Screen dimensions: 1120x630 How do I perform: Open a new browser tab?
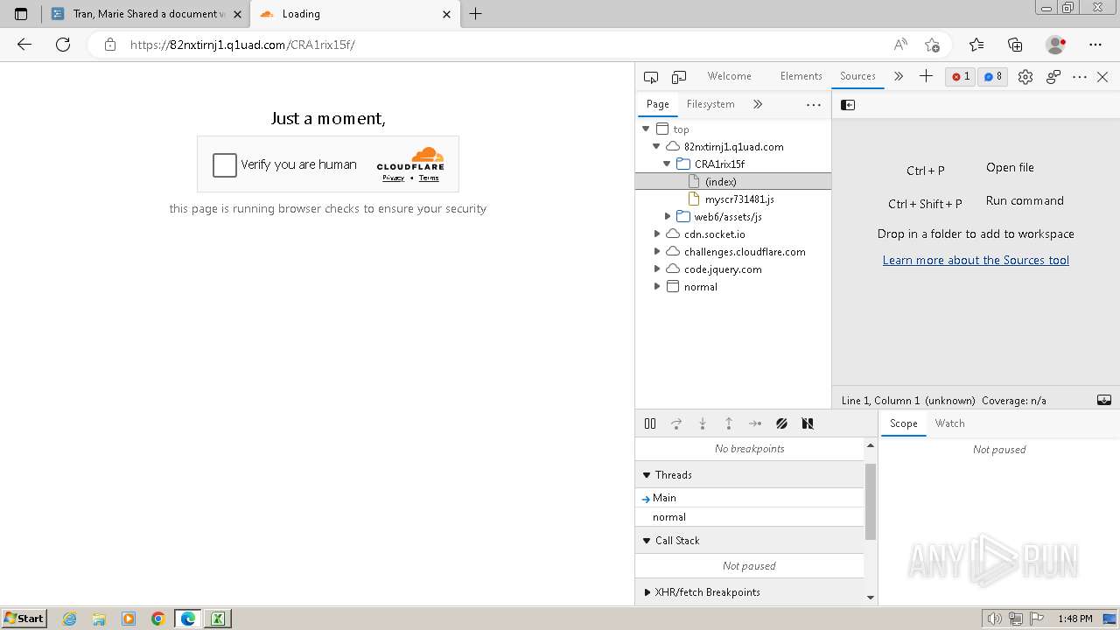coord(476,14)
